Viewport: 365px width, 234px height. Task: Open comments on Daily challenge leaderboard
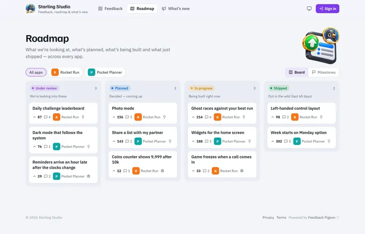click(x=47, y=117)
